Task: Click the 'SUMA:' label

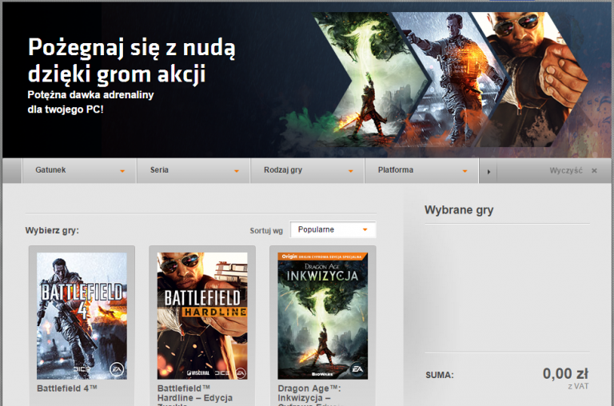Action: 440,375
